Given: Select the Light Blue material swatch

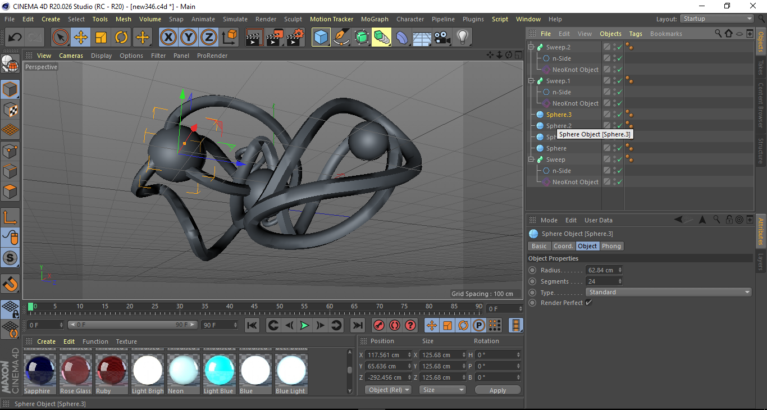Looking at the screenshot, I should pyautogui.click(x=220, y=371).
